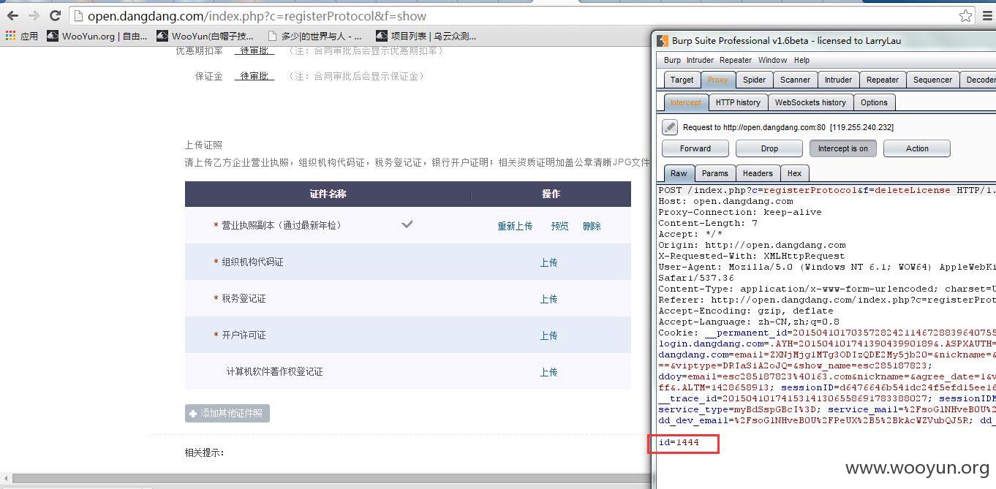Switch to the Sequencer tab

pos(932,80)
